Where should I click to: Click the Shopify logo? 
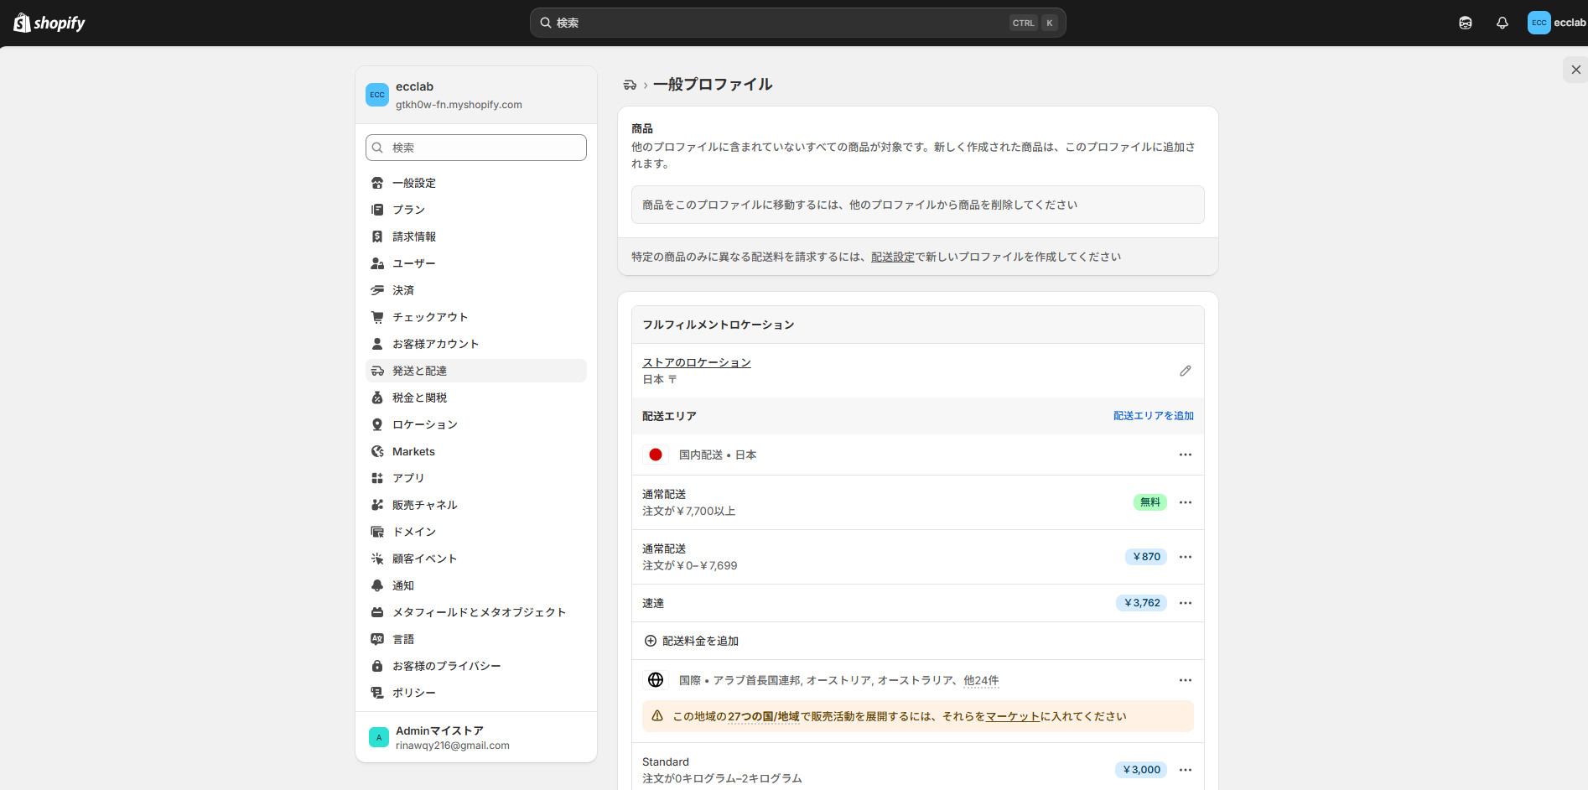tap(50, 23)
